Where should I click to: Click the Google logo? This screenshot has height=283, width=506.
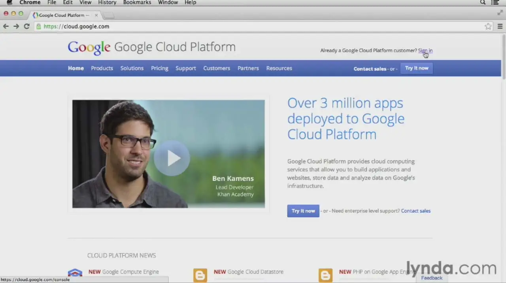click(x=89, y=47)
